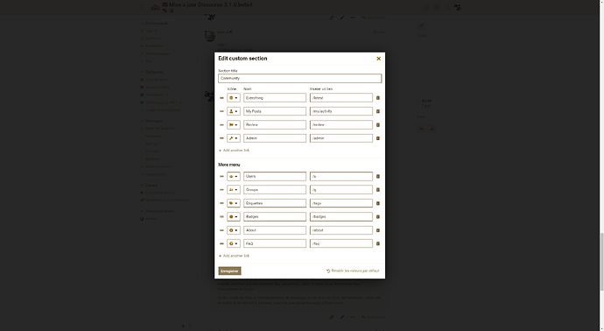Delete the My Posts link row
This screenshot has height=331, width=604.
pos(378,111)
